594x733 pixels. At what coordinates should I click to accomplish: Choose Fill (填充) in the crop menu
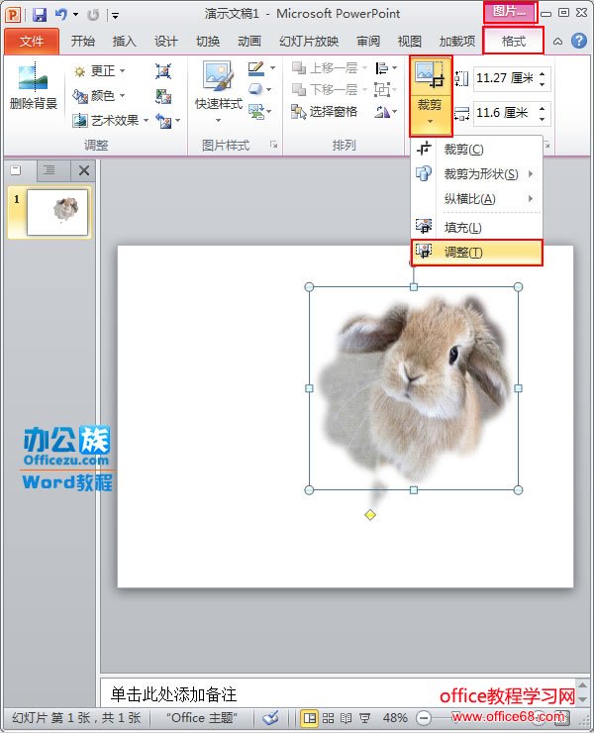463,228
